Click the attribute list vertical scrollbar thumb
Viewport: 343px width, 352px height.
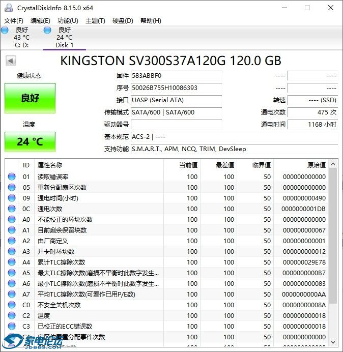pos(333,236)
